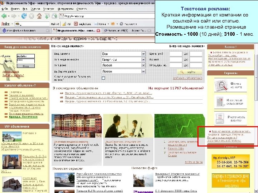
Task: Click the login text field in the sign-in panel
Action: 26,56
